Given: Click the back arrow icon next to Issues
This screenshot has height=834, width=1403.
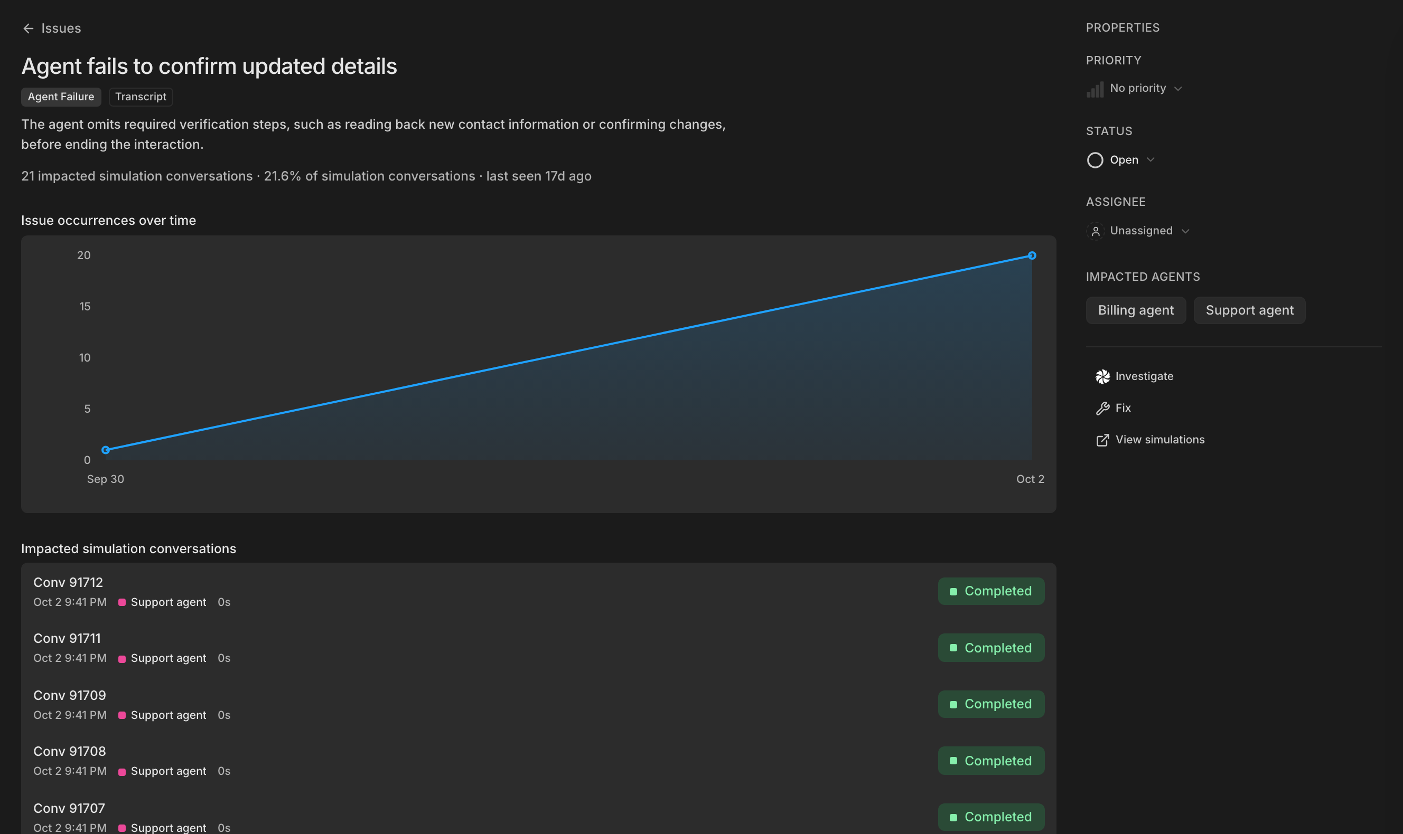Looking at the screenshot, I should click(x=28, y=28).
